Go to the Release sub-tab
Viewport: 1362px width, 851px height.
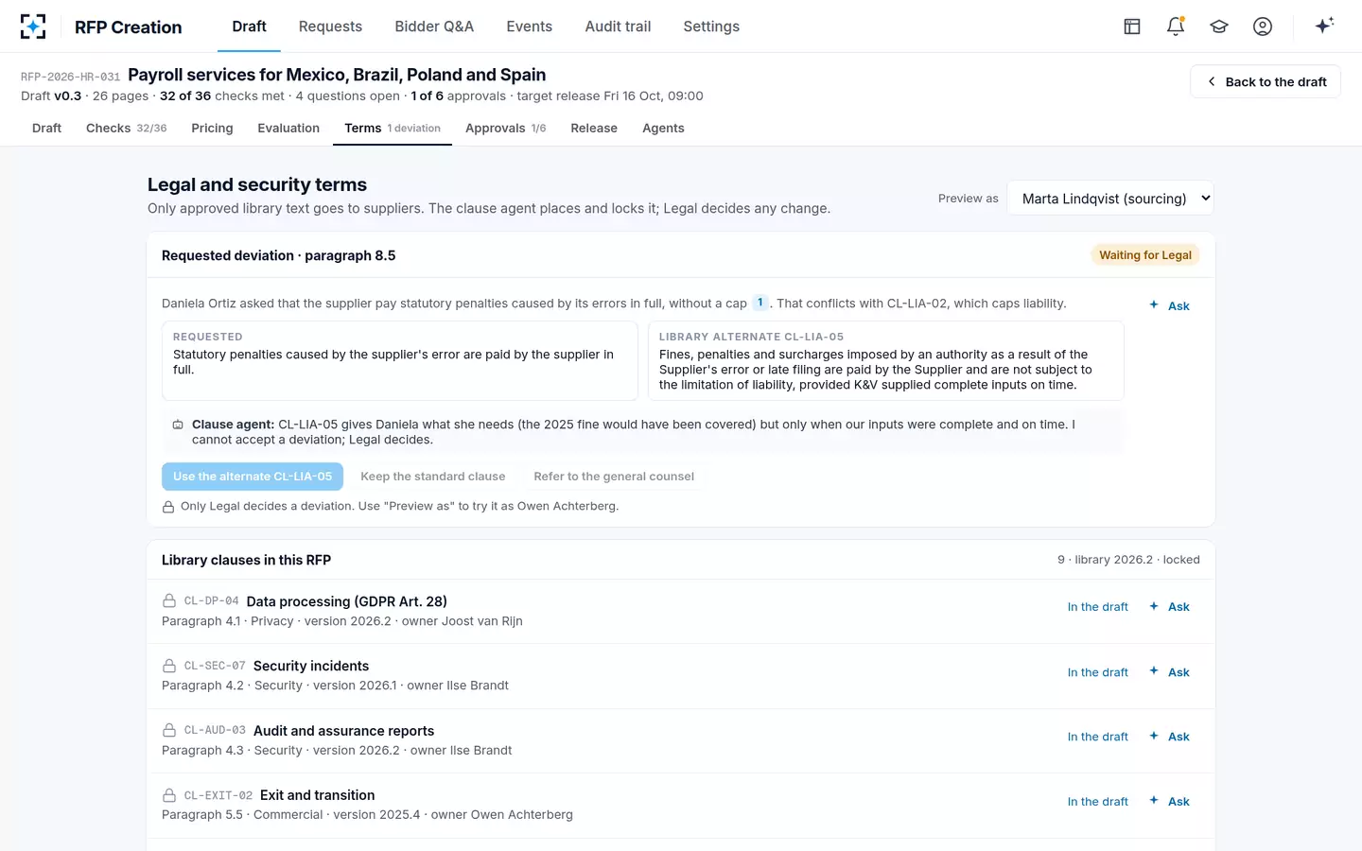pos(594,128)
